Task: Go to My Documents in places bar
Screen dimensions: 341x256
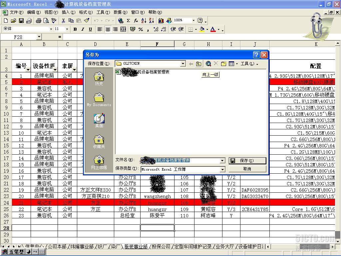Action: click(99, 100)
